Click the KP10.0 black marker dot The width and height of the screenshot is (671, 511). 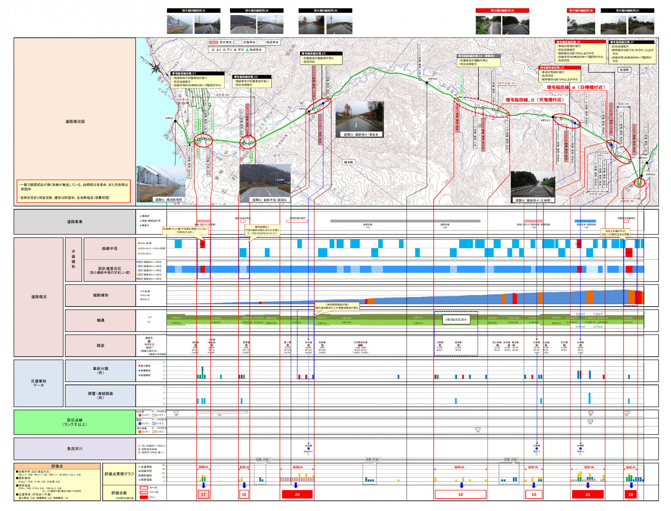pos(427,82)
